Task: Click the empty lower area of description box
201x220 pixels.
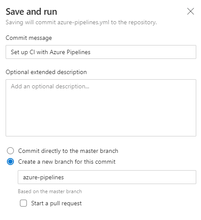Action: tap(101, 116)
